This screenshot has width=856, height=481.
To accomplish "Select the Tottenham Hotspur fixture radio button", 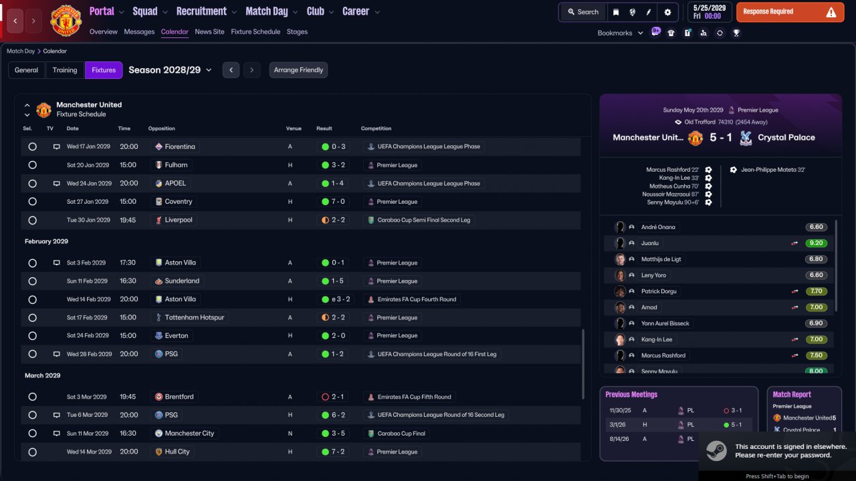I will (x=32, y=317).
